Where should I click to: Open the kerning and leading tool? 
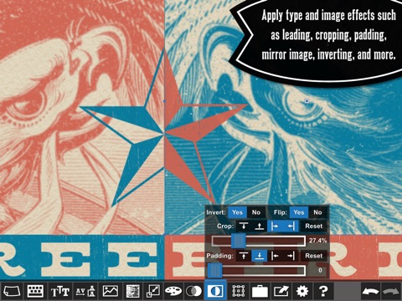(85, 291)
